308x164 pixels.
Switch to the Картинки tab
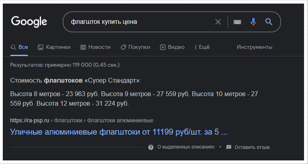point(54,47)
